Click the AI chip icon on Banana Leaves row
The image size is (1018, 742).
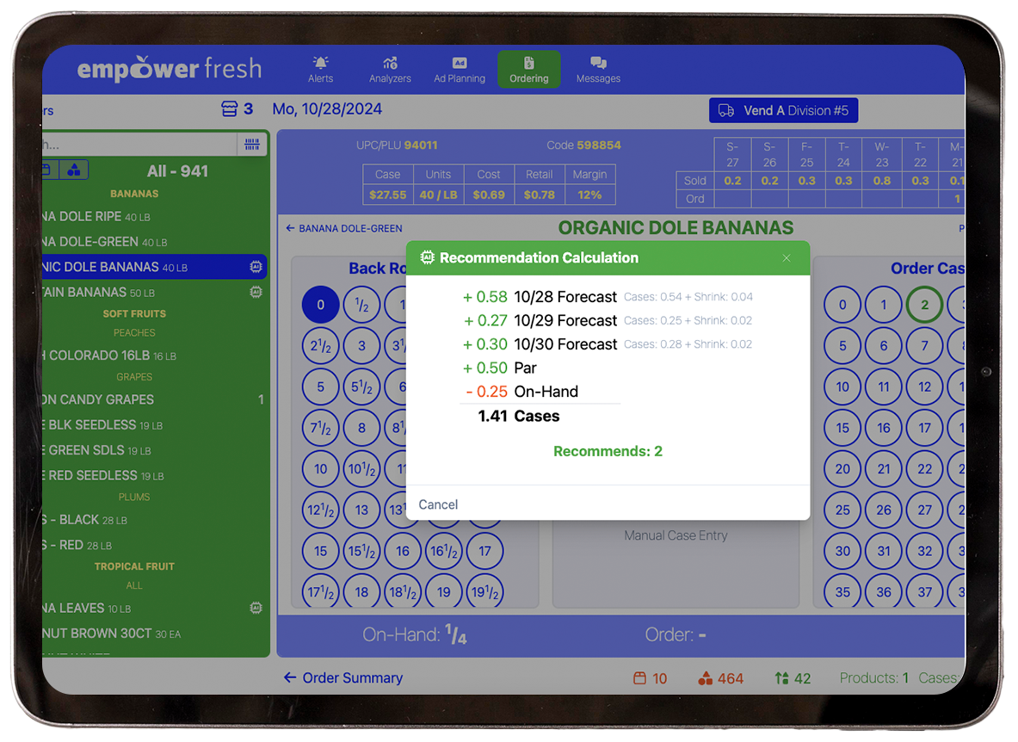point(256,608)
